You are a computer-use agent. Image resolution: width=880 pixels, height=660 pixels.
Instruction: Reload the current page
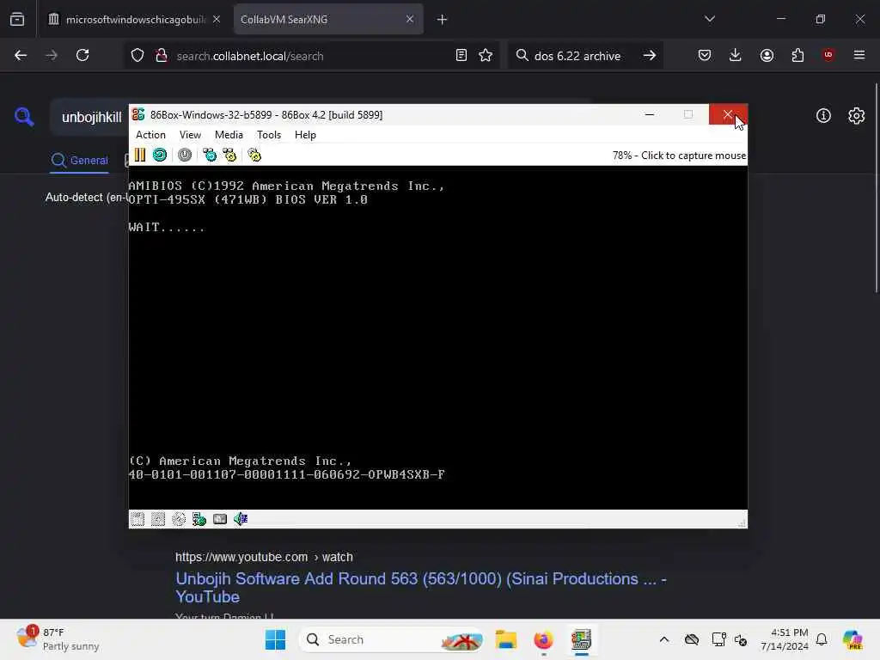coord(82,55)
